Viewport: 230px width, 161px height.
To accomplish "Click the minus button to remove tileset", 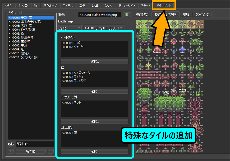I will tap(51, 151).
